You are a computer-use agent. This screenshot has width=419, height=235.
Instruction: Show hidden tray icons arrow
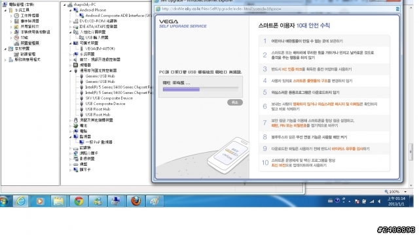(x=350, y=202)
